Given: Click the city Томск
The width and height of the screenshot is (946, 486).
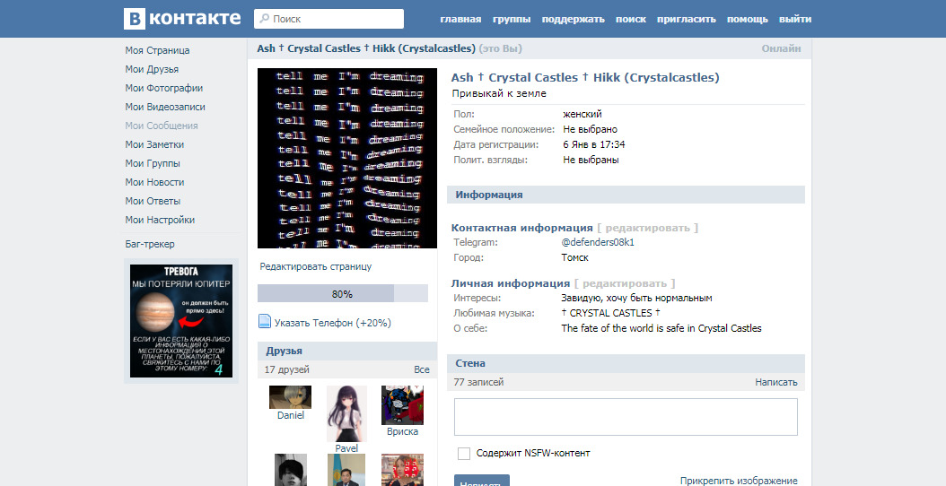Looking at the screenshot, I should point(574,257).
